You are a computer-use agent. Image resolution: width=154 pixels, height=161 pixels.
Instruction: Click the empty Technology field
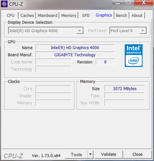coord(53,69)
